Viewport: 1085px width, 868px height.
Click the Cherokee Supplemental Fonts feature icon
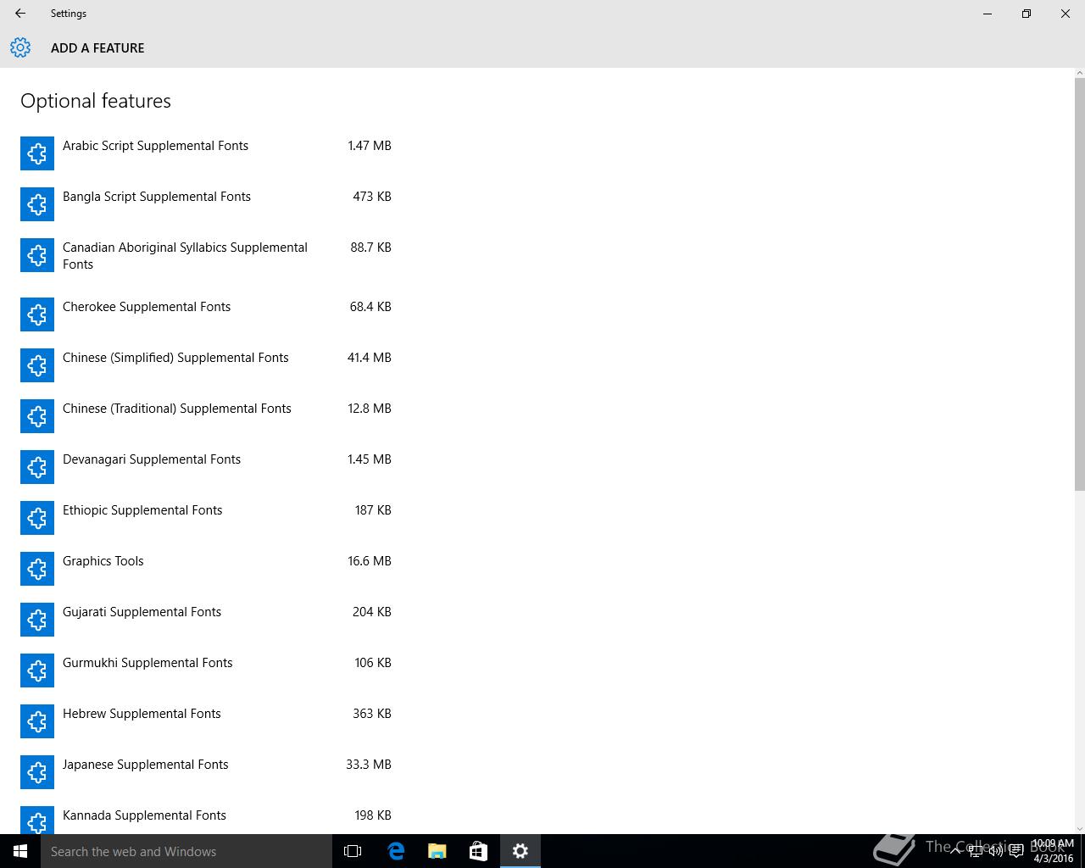tap(37, 314)
